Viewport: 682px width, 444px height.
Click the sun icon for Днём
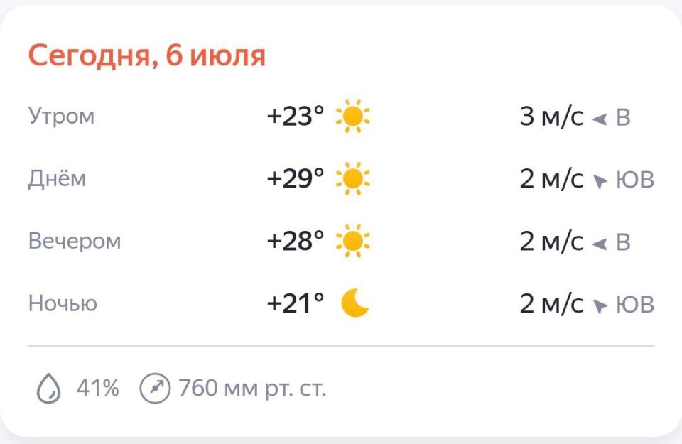[353, 179]
